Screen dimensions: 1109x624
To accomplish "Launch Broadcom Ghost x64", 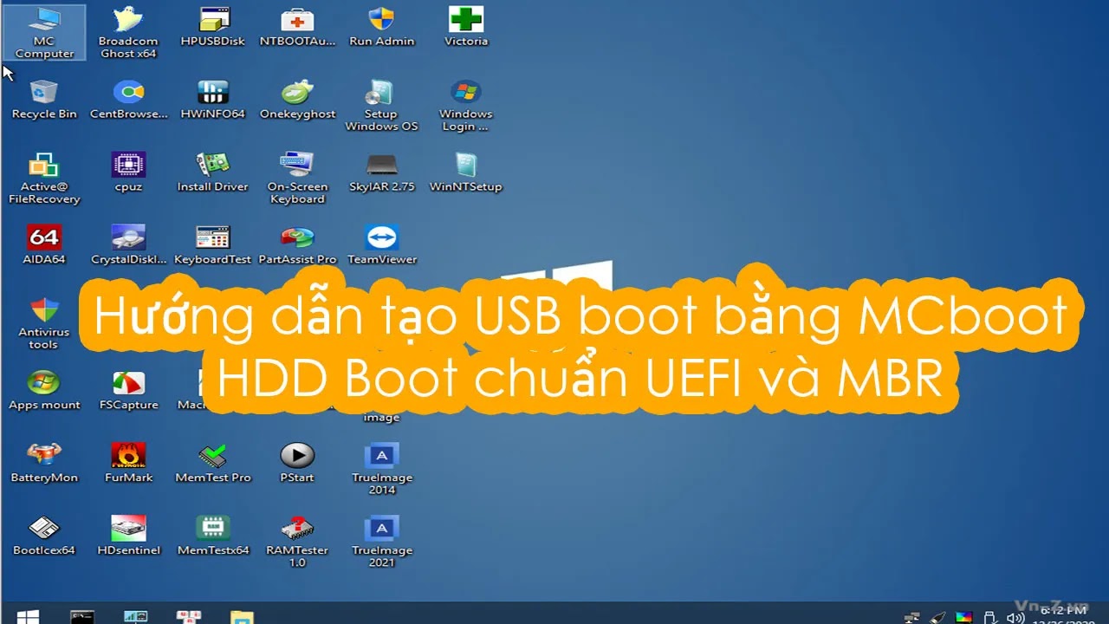I will [x=128, y=32].
